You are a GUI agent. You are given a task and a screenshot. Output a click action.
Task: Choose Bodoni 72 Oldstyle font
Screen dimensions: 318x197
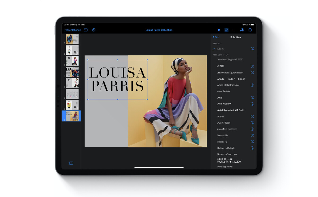[x=226, y=148]
